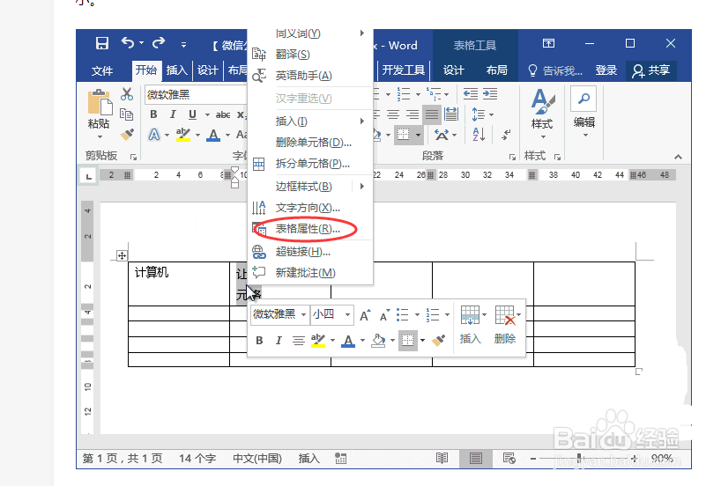Choose Split Cells (拆分单元格) in context menu
Viewport: 721px width, 486px height.
311,164
